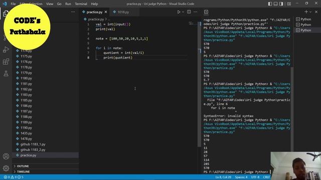Open the Accounts menu icon
Image resolution: width=321 pixels, height=180 pixels.
pos(6,156)
